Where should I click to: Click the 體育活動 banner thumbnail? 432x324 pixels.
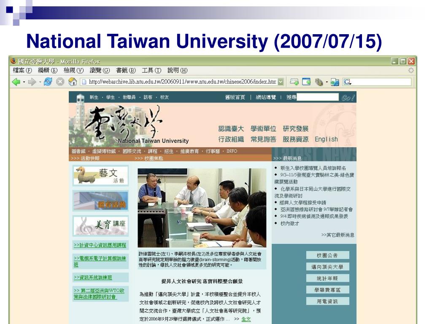100,201
